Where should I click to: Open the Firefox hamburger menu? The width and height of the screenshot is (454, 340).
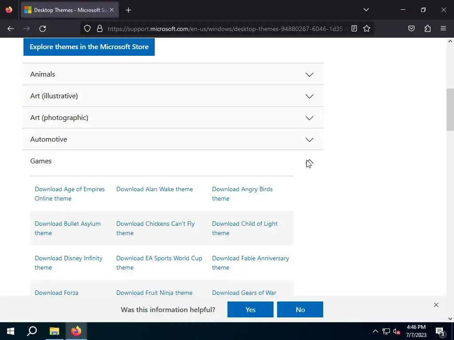tap(443, 28)
